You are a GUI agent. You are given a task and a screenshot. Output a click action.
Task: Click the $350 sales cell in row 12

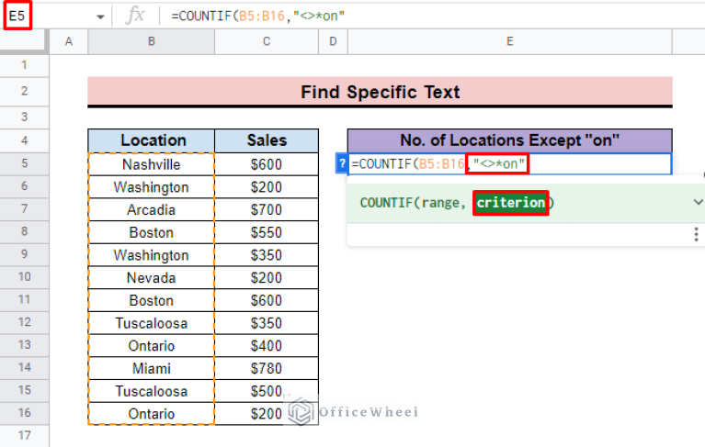tap(267, 323)
